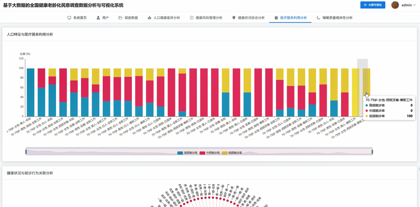The image size is (420, 207).
Task: Click the person icon beside 用户
Action: [98, 18]
